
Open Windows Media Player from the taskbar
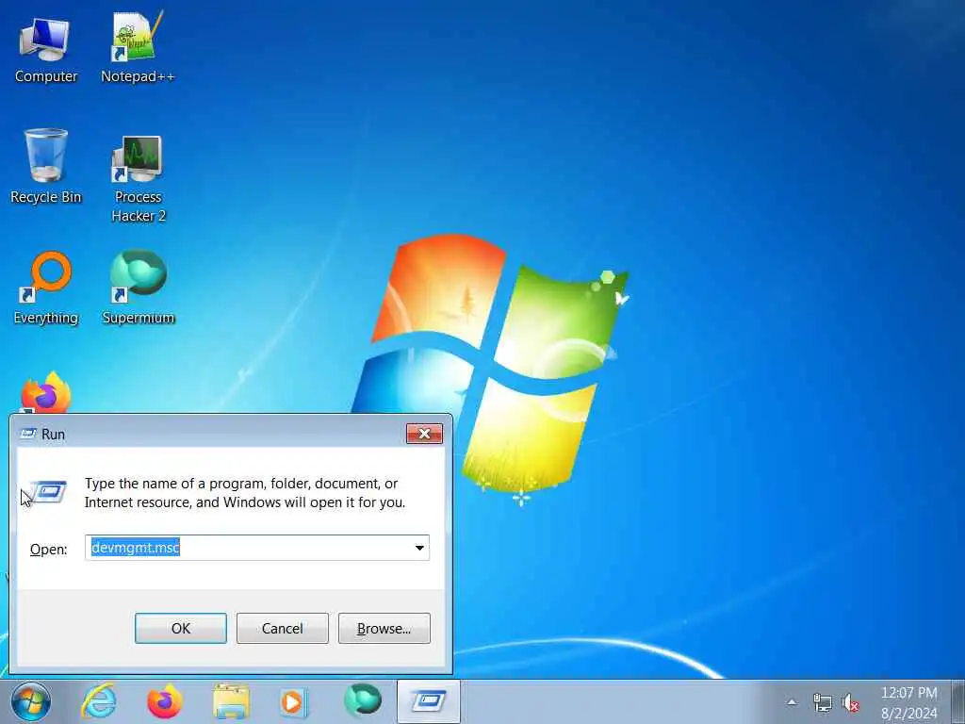point(294,701)
